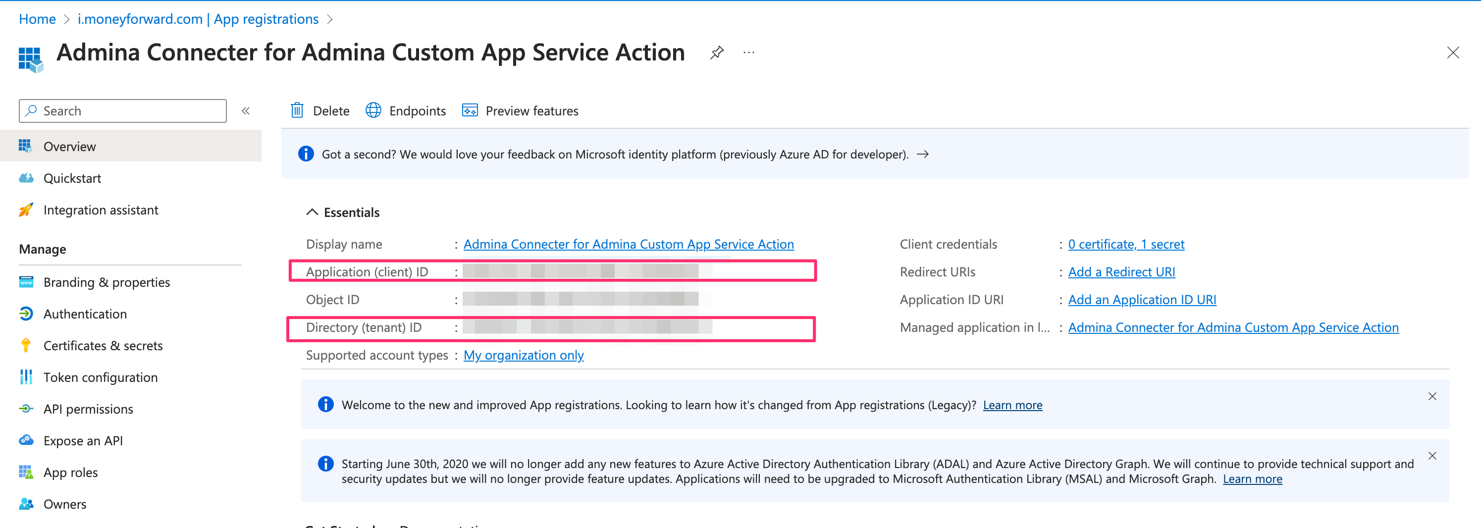
Task: Select Token configuration in Manage menu
Action: 100,377
